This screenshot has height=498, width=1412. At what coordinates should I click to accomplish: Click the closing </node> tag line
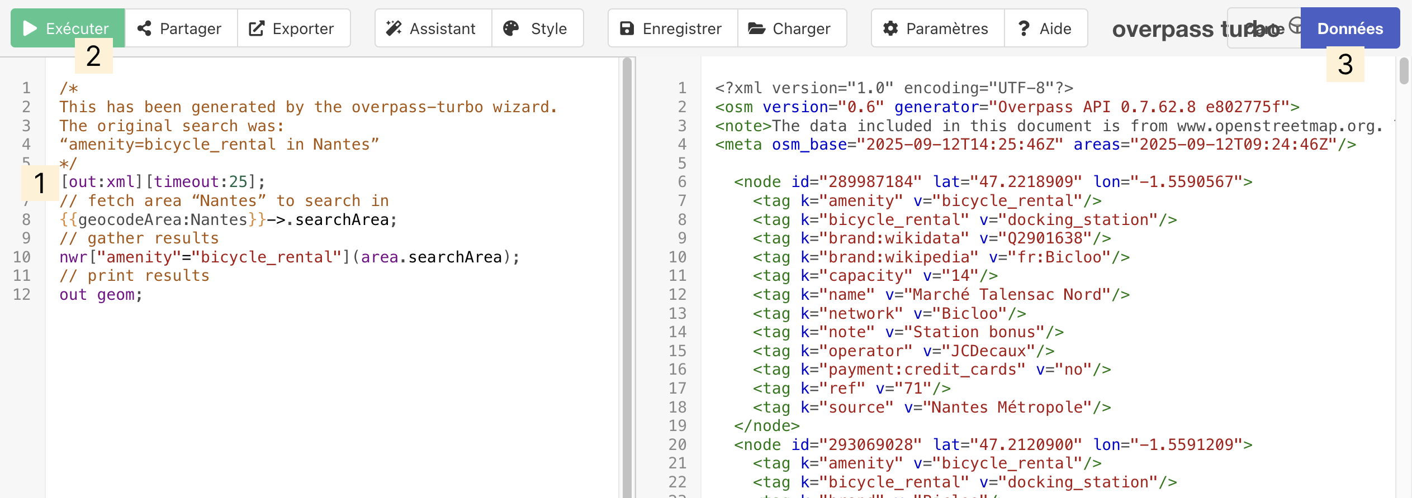(x=767, y=425)
